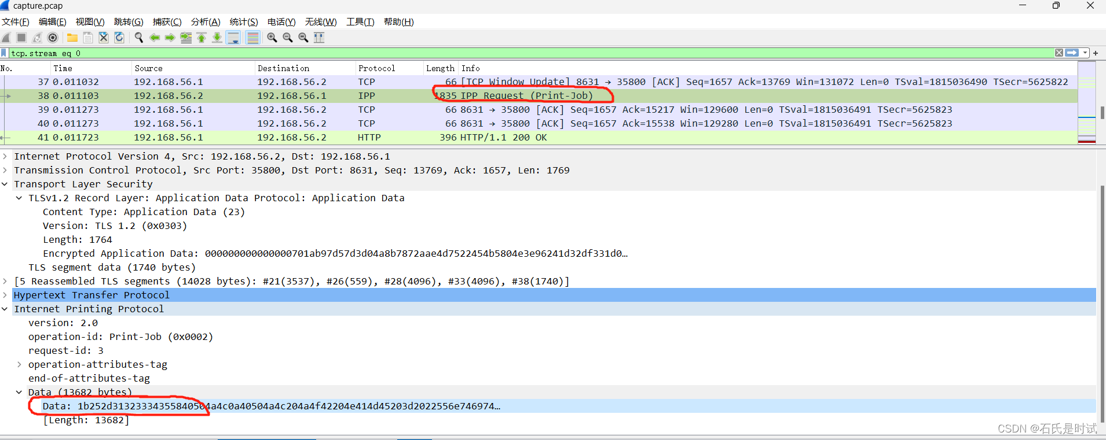Expand Transmission Control Protocol node
The width and height of the screenshot is (1106, 440).
pyautogui.click(x=5, y=170)
